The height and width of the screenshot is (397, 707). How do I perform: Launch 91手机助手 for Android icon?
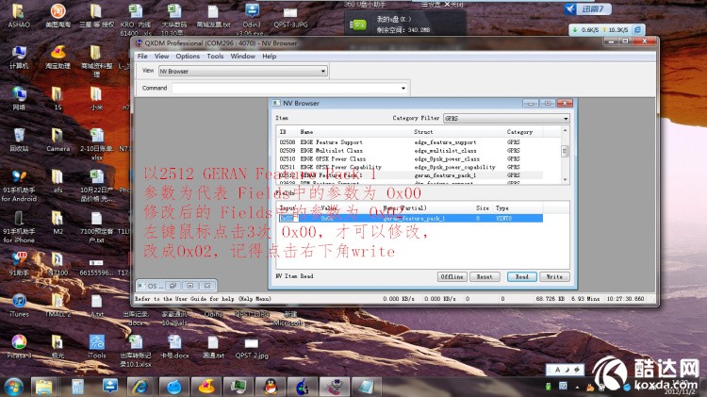[x=19, y=186]
